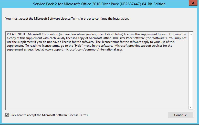The width and height of the screenshot is (199, 125).
Task: Click the license text scroll down arrow
Action: click(x=191, y=107)
